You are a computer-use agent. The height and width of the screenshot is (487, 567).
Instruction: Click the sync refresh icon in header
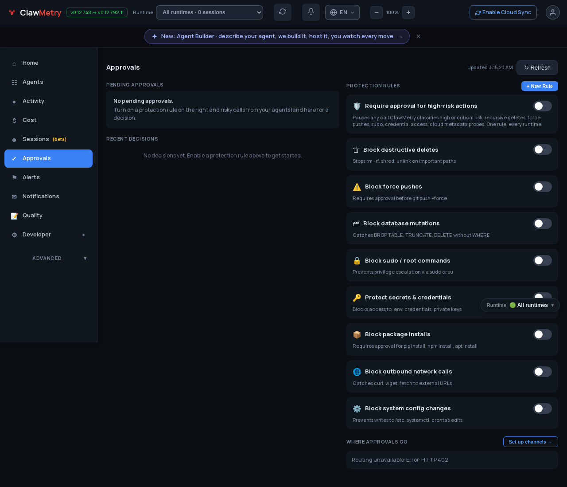[283, 12]
